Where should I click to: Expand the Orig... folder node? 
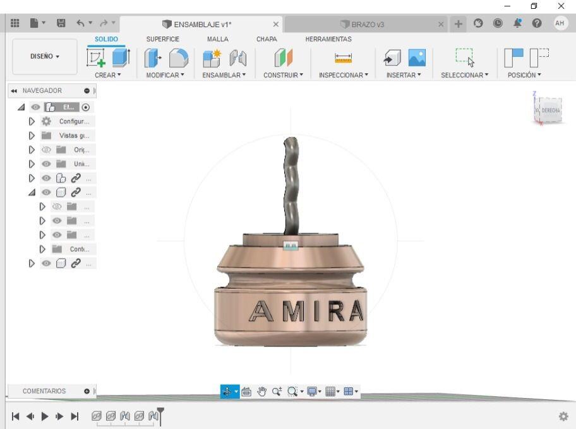point(32,150)
